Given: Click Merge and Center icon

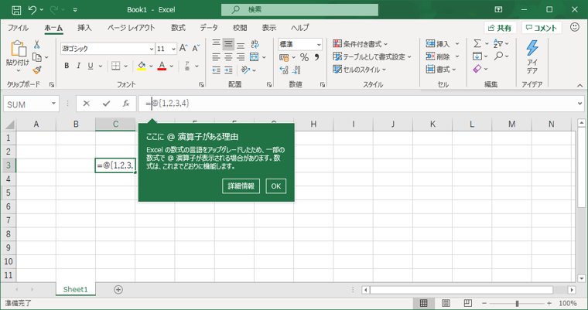Looking at the screenshot, I should (255, 57).
